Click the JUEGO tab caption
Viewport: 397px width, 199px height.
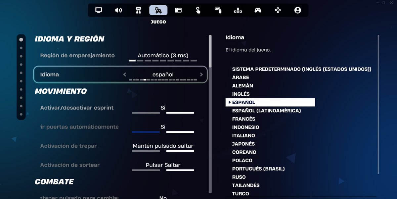pyautogui.click(x=158, y=22)
